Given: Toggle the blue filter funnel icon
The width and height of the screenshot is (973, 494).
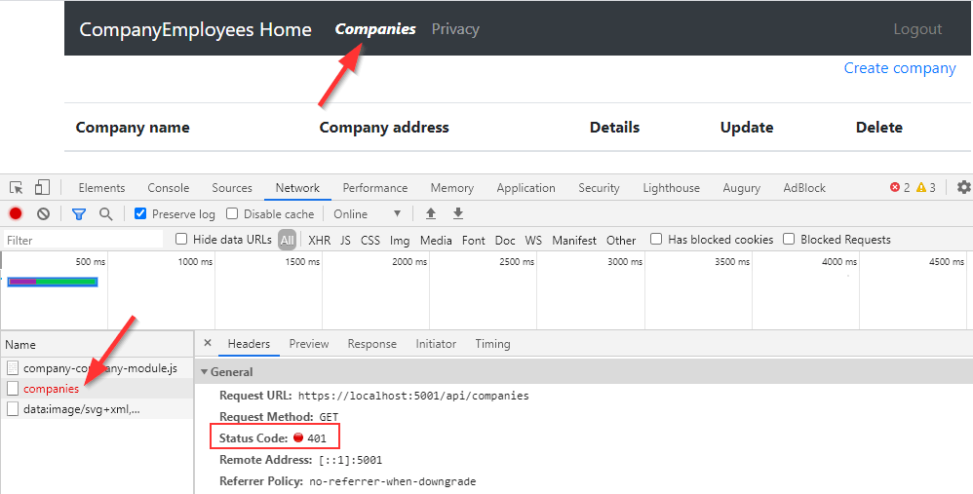Looking at the screenshot, I should point(79,214).
